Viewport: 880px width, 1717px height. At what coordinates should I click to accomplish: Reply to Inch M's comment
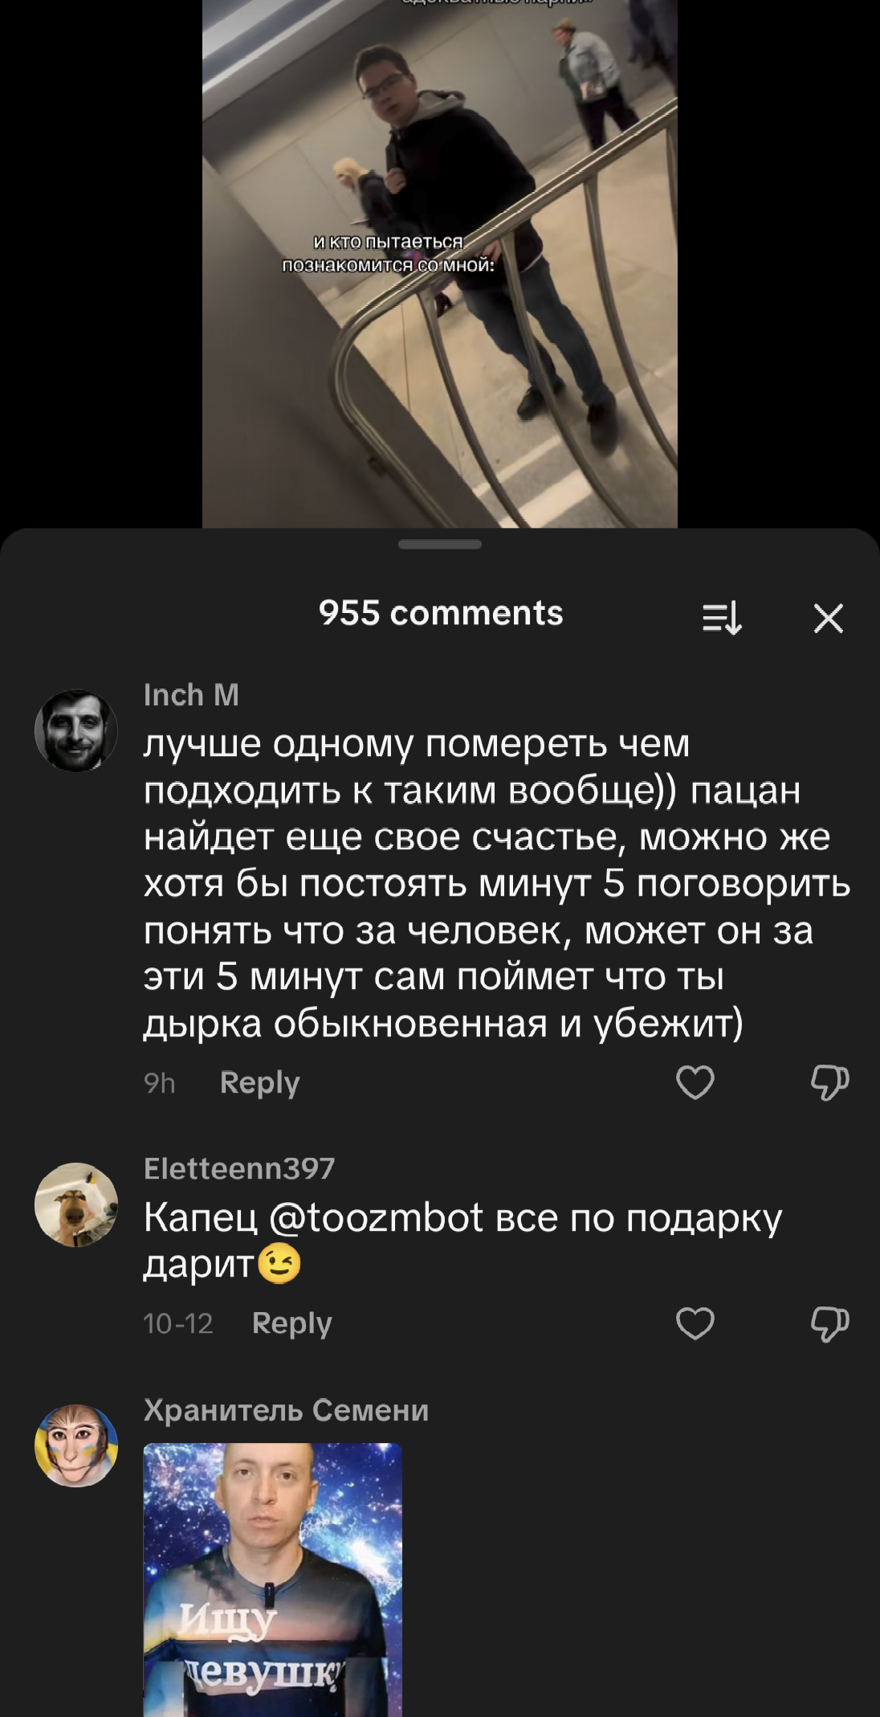click(x=259, y=1082)
